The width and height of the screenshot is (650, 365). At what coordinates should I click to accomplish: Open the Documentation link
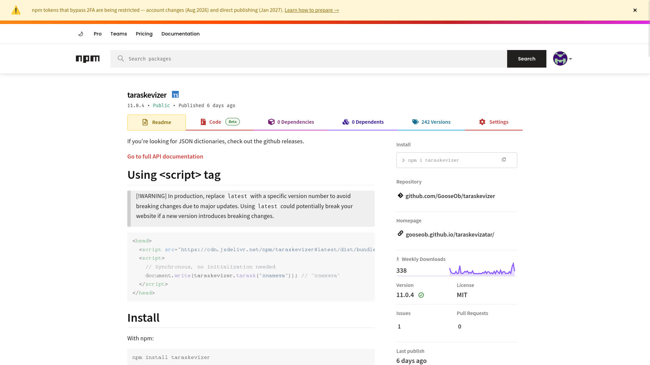pyautogui.click(x=180, y=34)
